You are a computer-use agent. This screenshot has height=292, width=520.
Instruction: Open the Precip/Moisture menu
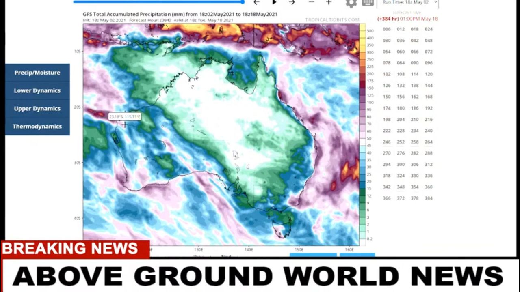pos(37,73)
